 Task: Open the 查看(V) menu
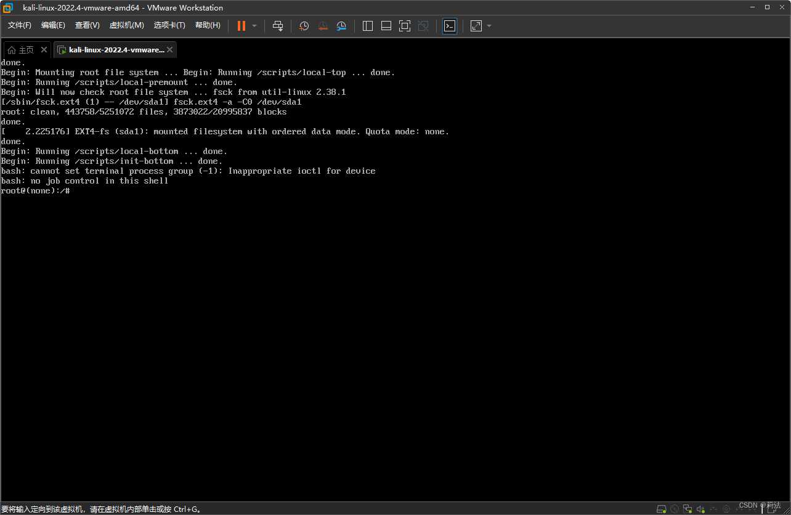pyautogui.click(x=87, y=25)
